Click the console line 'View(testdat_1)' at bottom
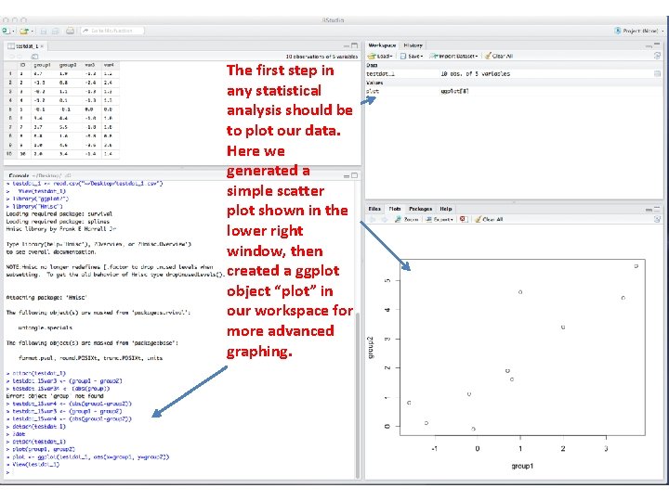The height and width of the screenshot is (501, 669). [x=36, y=465]
